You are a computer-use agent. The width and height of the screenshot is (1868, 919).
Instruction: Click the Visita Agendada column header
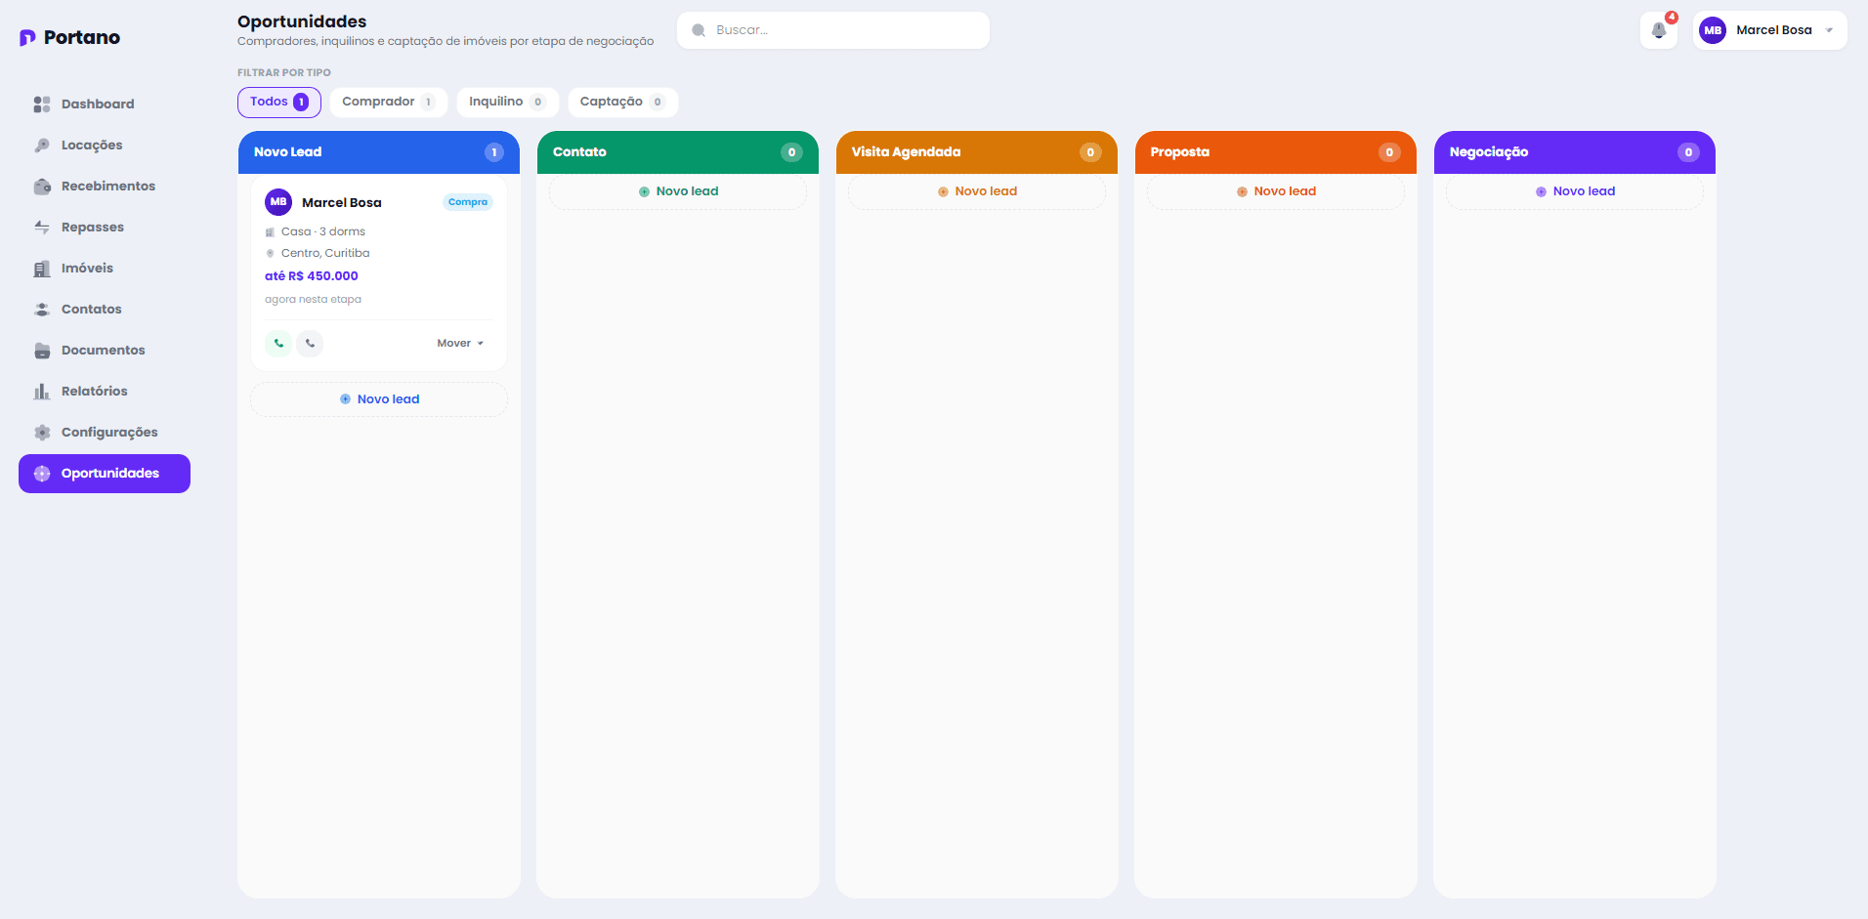977,152
